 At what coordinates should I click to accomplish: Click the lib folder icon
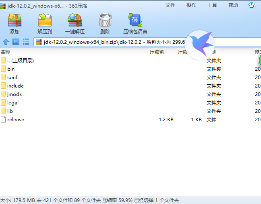point(3,111)
